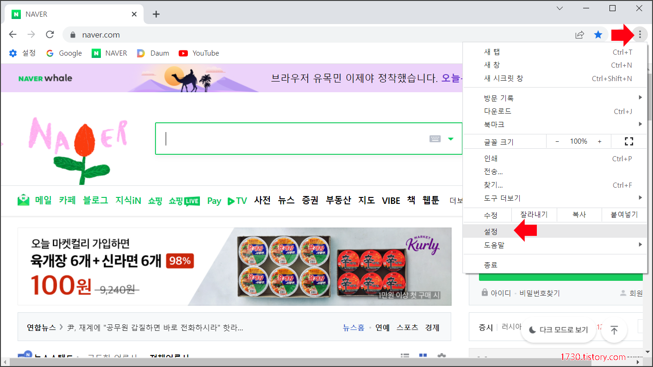Open the 증권 link

[x=310, y=200]
